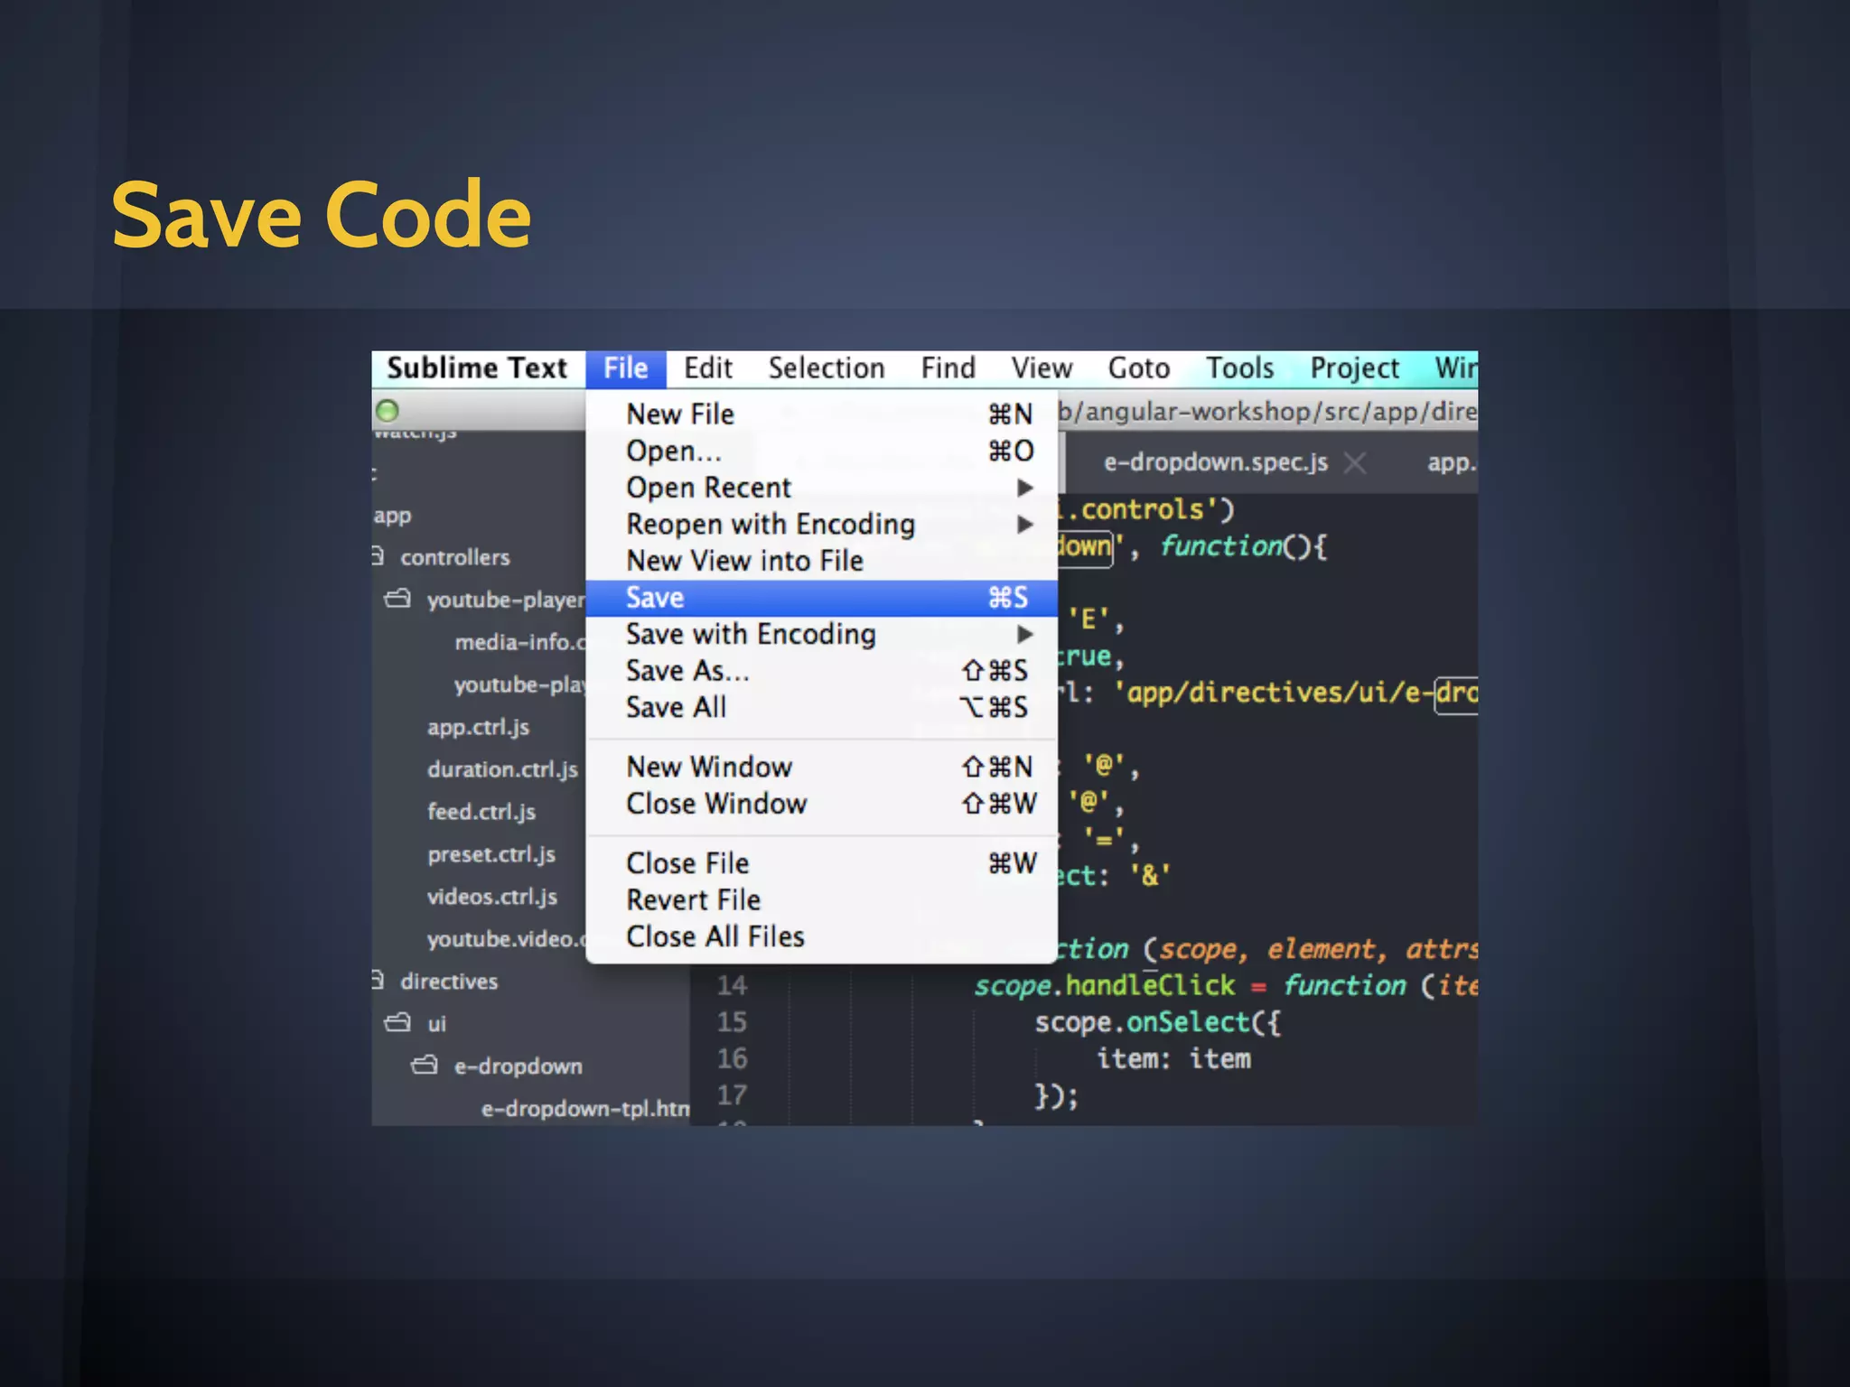Click line number 15 in the gutter

732,1022
